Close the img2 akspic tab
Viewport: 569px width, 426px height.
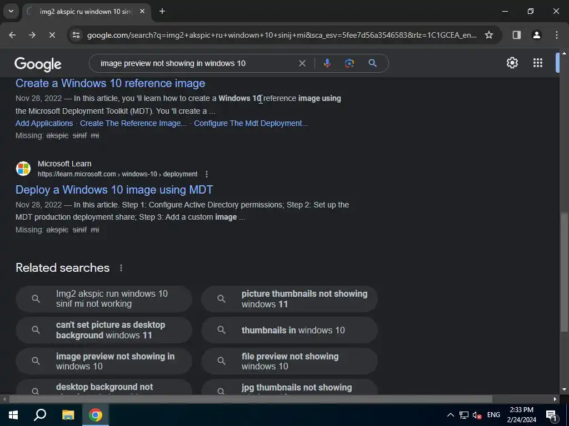point(142,11)
